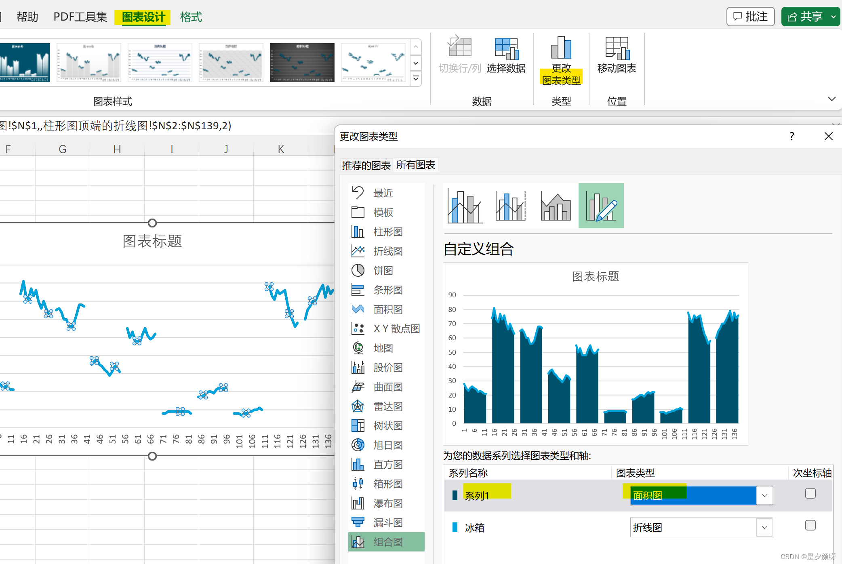
Task: Choose 股价图 stock chart category
Action: pyautogui.click(x=386, y=368)
